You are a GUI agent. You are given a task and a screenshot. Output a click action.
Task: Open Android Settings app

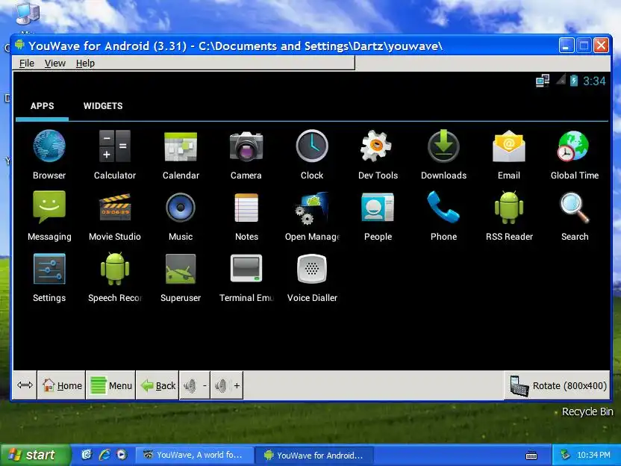click(49, 277)
